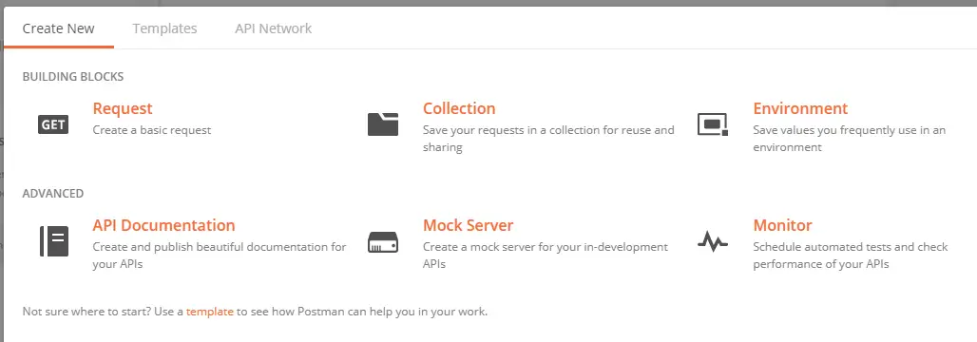Choose the API Documentation heading
The width and height of the screenshot is (977, 342).
pos(163,225)
